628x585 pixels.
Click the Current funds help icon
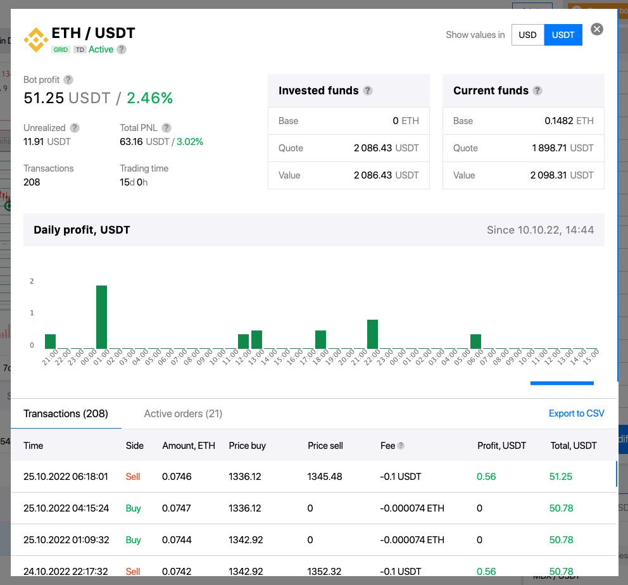537,91
